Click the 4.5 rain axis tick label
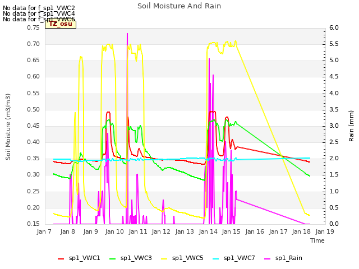Image resolution: width=359 pixels, height=269 pixels. coord(334,77)
